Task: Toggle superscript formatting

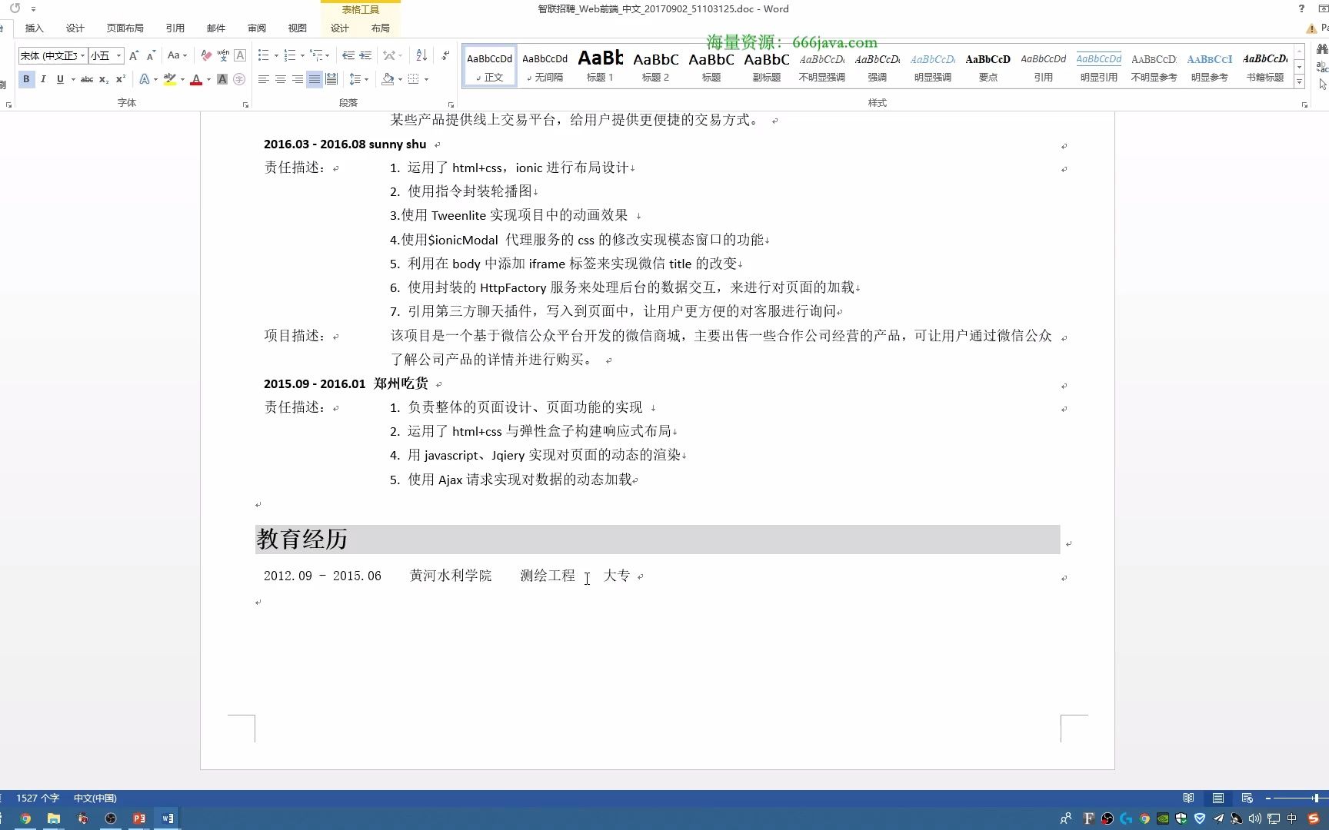Action: point(118,79)
